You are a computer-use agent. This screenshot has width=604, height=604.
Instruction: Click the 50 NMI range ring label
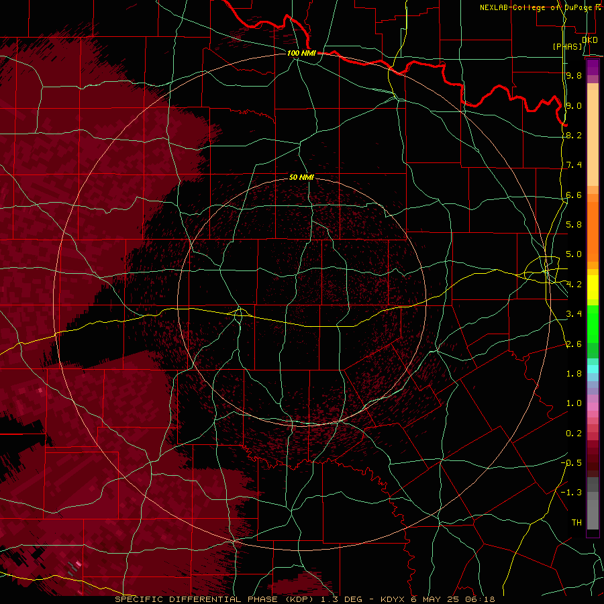pos(301,177)
